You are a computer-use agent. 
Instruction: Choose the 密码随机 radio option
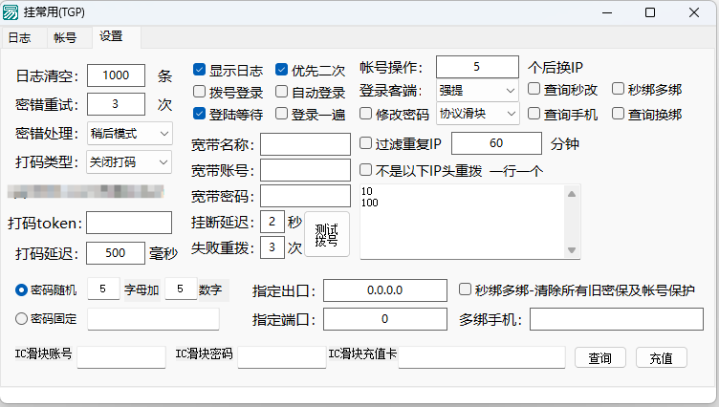click(21, 289)
